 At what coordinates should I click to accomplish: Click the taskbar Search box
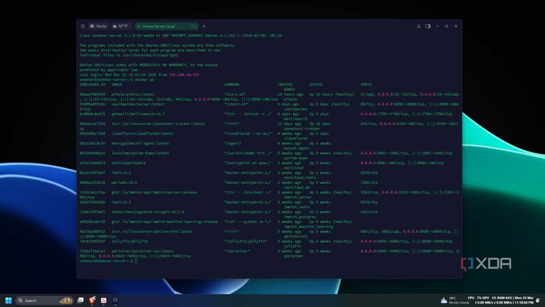coord(44,300)
